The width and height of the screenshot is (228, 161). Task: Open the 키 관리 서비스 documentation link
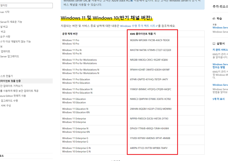pyautogui.click(x=220, y=50)
